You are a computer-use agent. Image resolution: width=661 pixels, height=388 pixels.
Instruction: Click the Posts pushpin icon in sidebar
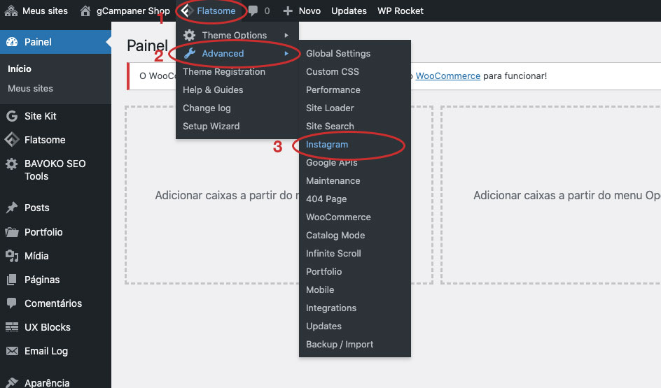[12, 208]
